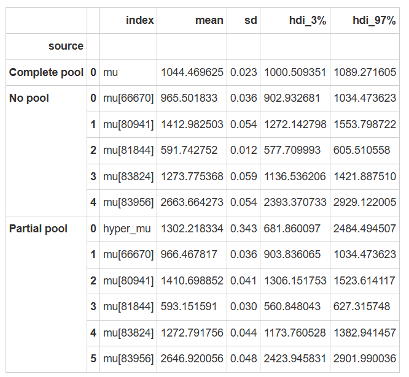Select the 'No pool' row label
The width and height of the screenshot is (409, 377).
tap(29, 98)
